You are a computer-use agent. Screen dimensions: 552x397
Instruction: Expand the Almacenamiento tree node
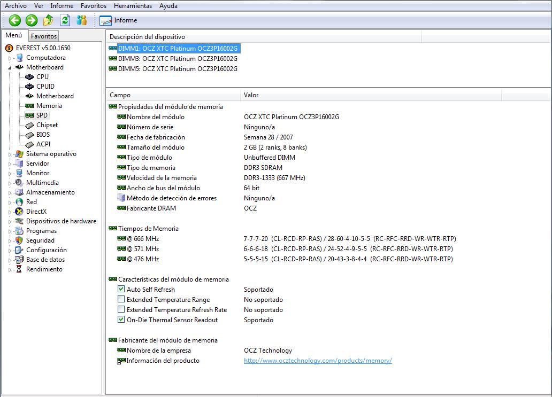point(10,192)
